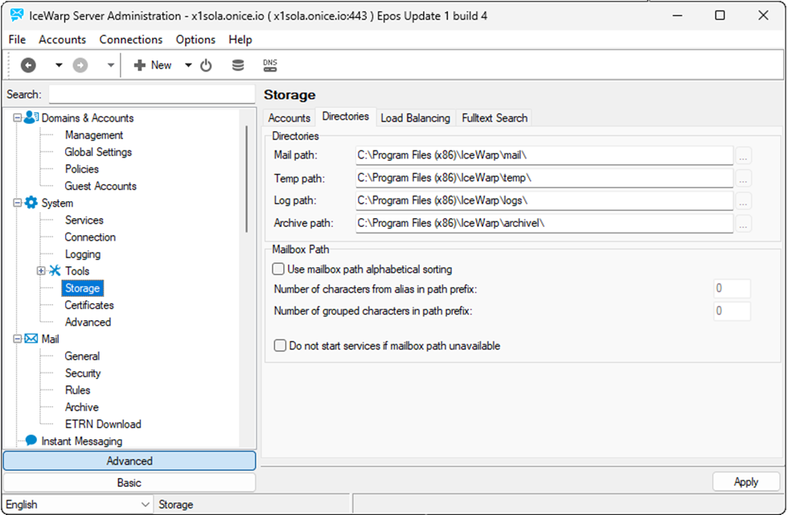Switch to Basic view mode button
Viewport: 788px width, 515px height.
pos(129,483)
